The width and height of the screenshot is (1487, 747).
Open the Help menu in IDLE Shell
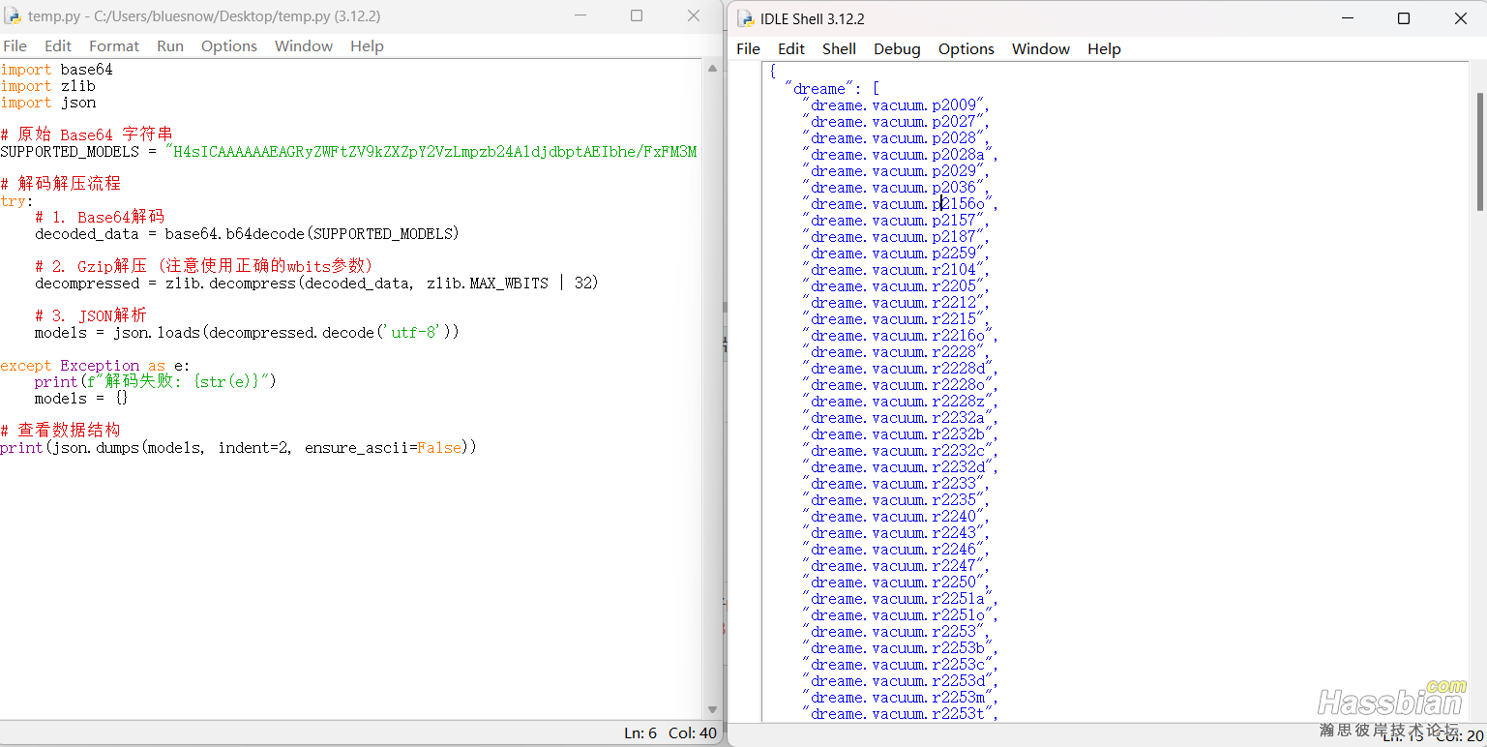tap(1104, 49)
